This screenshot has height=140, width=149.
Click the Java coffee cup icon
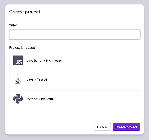click(18, 80)
